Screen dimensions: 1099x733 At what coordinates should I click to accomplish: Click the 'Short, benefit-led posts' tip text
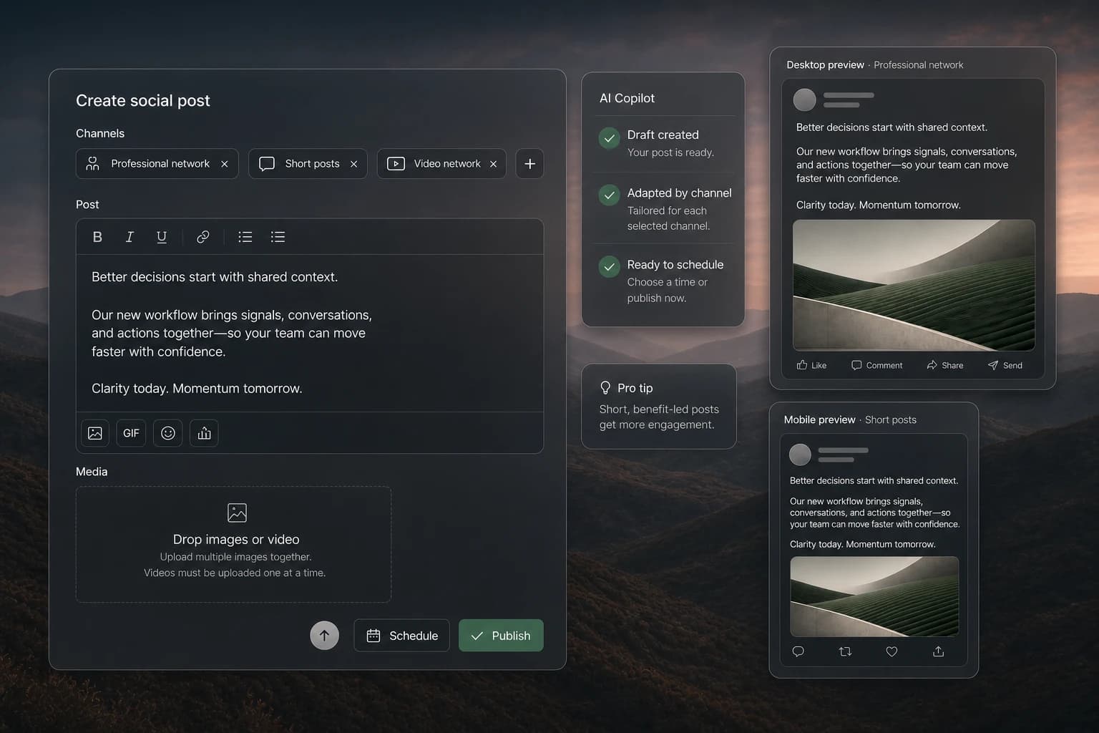tap(659, 409)
